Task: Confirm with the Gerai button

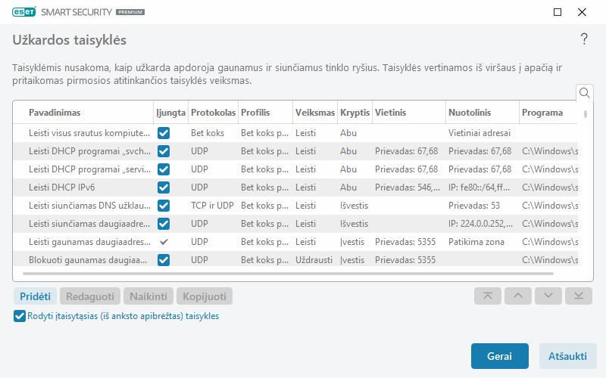Action: click(499, 356)
